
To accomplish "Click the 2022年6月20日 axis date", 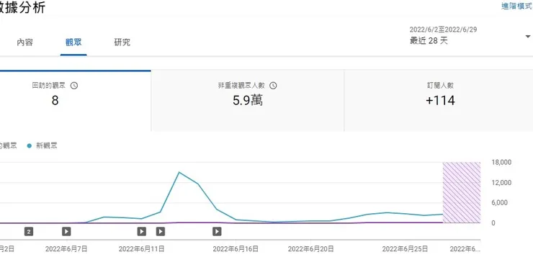I will click(x=310, y=249).
